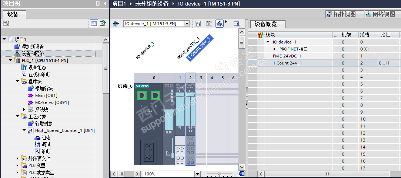Click the overview navigation icon beside zoom slider
Viewport: 401px width, 178px height.
[x=241, y=174]
